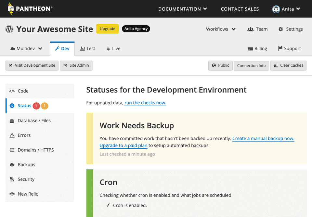The image size is (312, 217).
Task: Click the New Relic eye icon
Action: tap(12, 194)
